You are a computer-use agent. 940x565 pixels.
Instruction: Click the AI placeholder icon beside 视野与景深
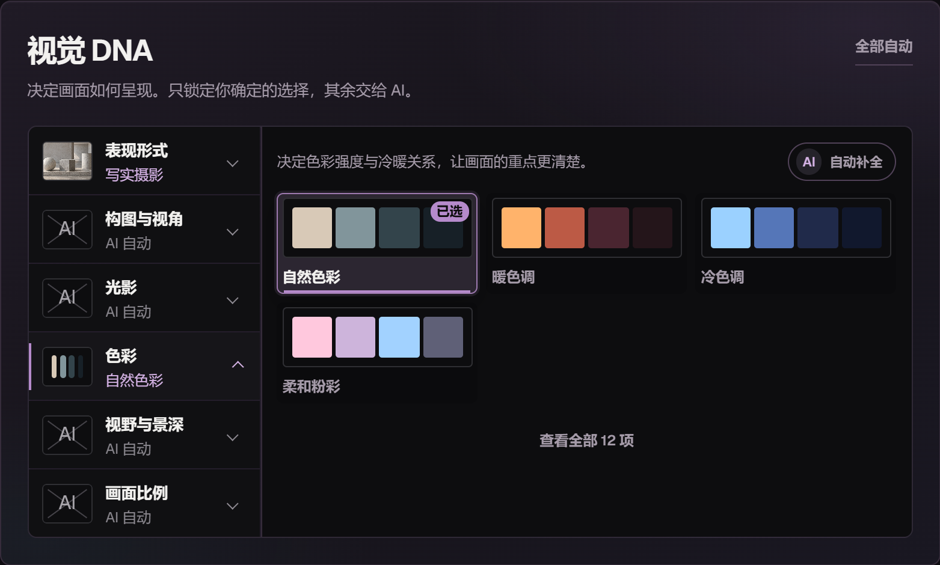(67, 435)
